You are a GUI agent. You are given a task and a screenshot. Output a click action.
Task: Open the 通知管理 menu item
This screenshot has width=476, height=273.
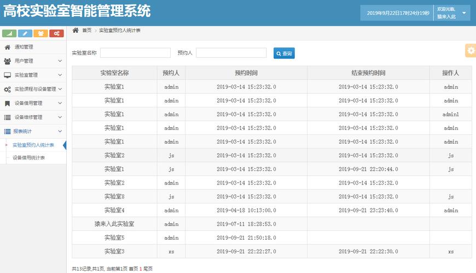(33, 47)
